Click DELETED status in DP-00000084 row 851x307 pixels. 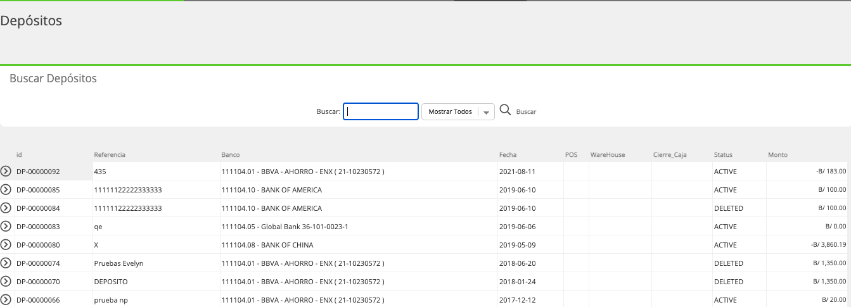point(739,208)
